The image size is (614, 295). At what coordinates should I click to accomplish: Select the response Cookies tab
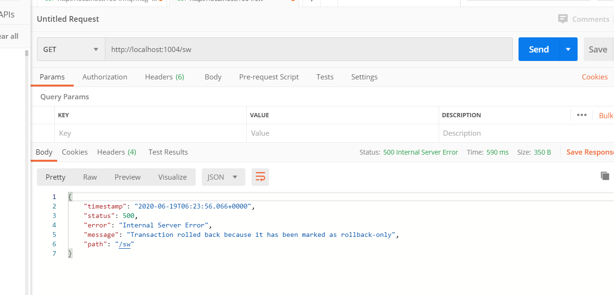(75, 152)
